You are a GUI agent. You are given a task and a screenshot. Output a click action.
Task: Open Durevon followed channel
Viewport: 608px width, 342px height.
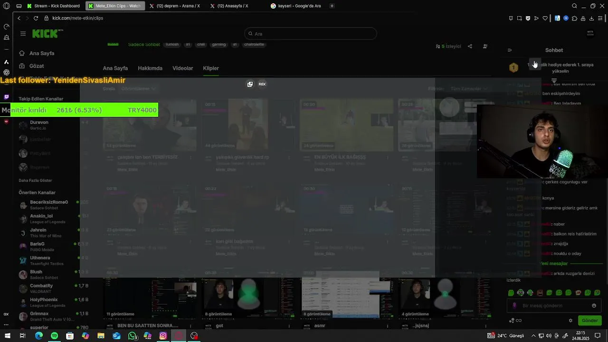[53, 125]
